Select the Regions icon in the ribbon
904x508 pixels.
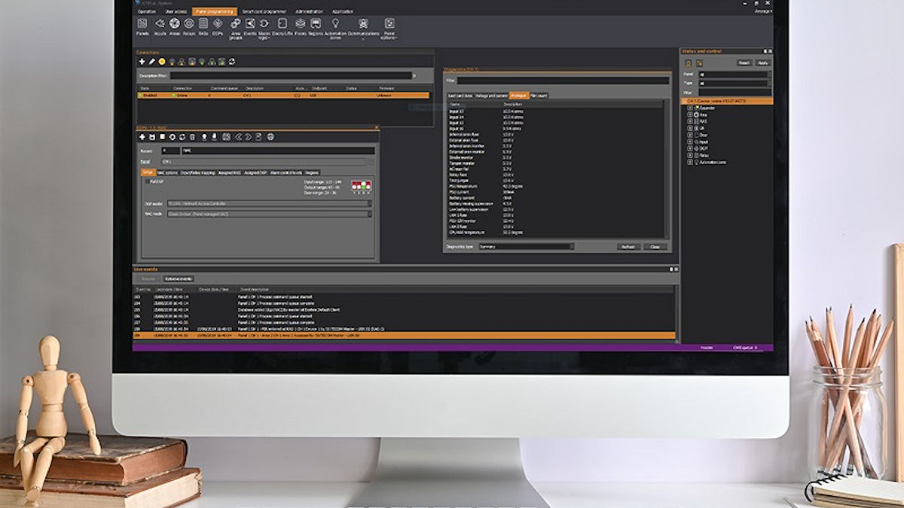pyautogui.click(x=314, y=25)
